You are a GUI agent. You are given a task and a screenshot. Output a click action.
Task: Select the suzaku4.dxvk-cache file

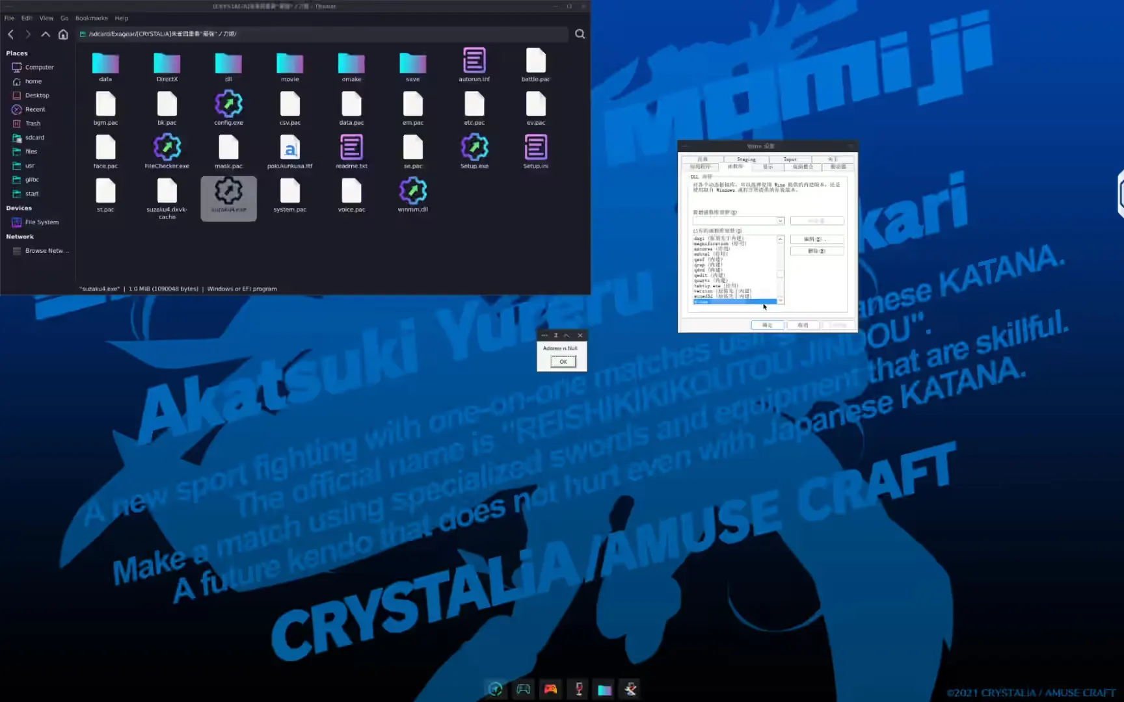167,199
